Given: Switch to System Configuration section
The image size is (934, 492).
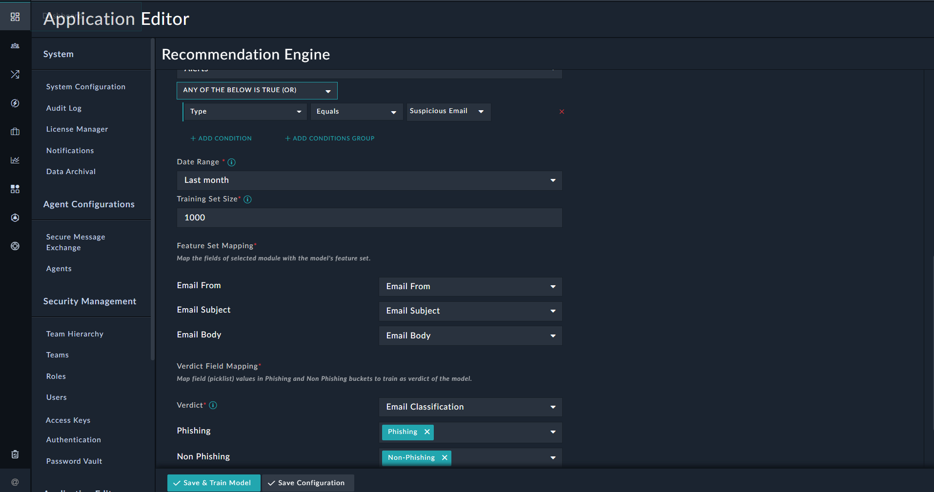Looking at the screenshot, I should [x=85, y=86].
